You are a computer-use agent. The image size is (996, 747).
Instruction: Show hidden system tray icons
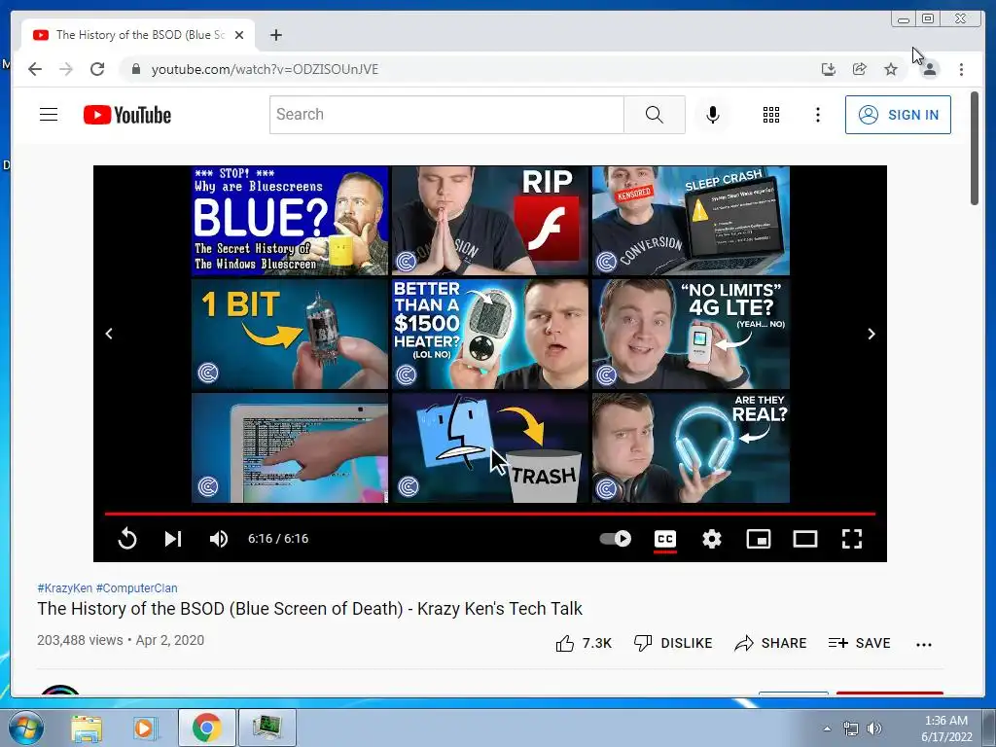point(827,729)
